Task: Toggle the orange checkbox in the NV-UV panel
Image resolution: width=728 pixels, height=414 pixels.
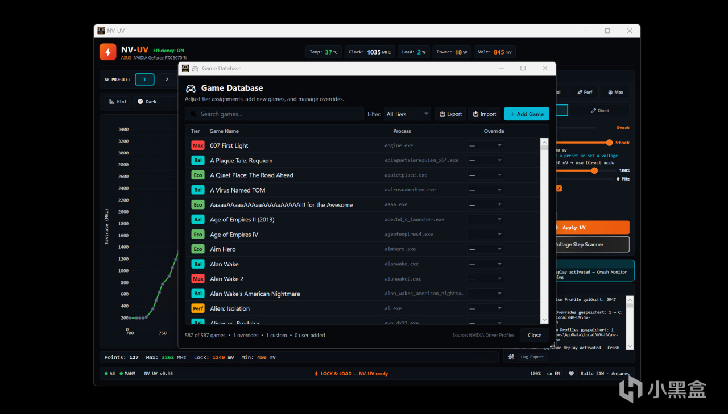Action: point(559,189)
